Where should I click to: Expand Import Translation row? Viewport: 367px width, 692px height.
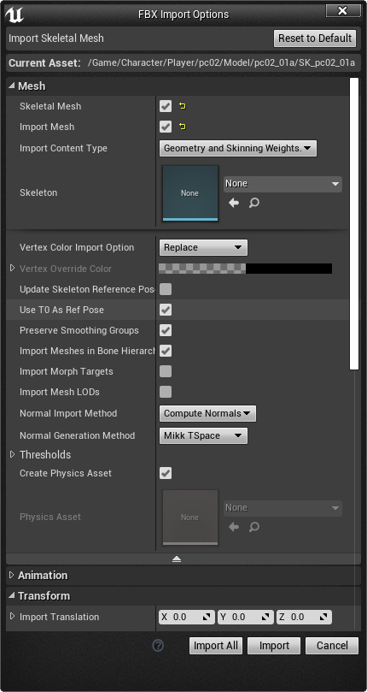[12, 616]
